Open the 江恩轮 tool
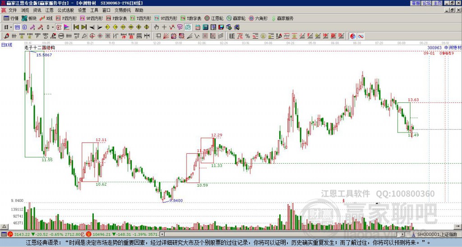The height and width of the screenshot is (247, 462). tap(214, 18)
